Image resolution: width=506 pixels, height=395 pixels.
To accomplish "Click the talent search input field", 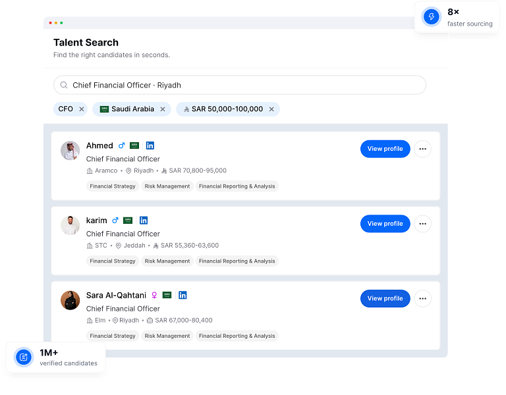I will click(x=240, y=85).
